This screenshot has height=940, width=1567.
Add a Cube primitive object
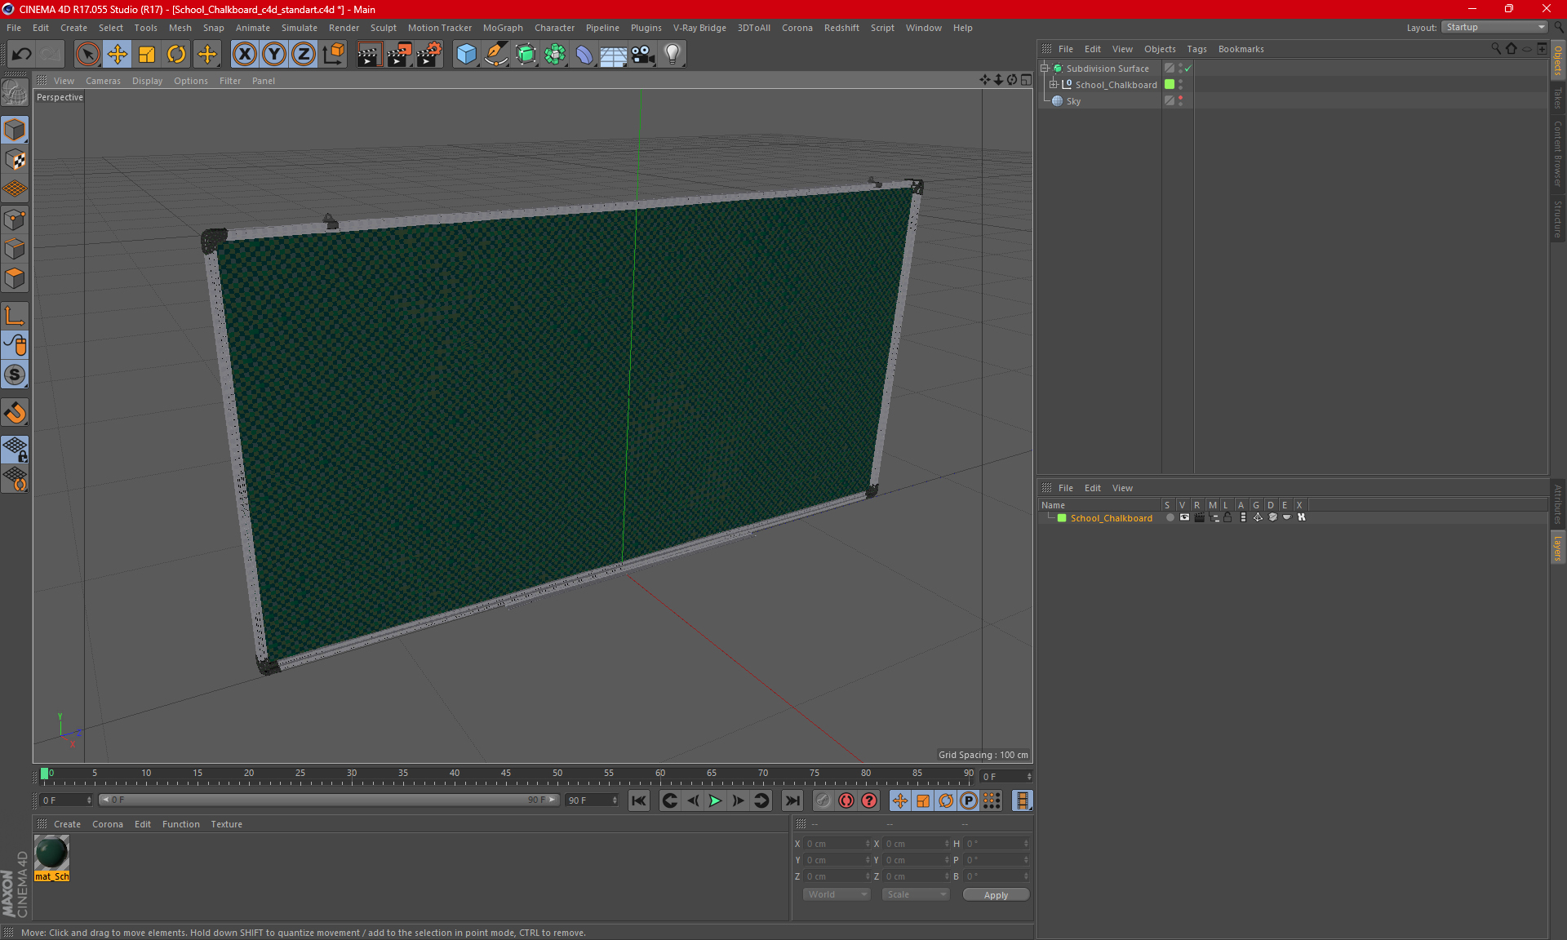click(x=466, y=54)
